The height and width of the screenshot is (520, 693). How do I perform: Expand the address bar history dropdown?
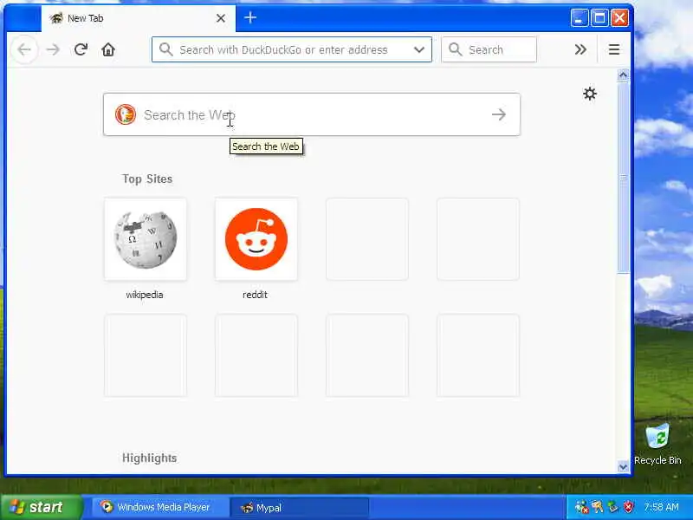point(419,49)
